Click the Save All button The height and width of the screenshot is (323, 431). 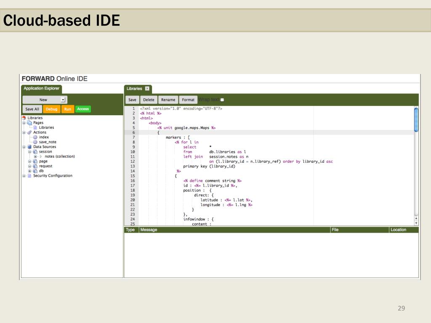pyautogui.click(x=32, y=109)
